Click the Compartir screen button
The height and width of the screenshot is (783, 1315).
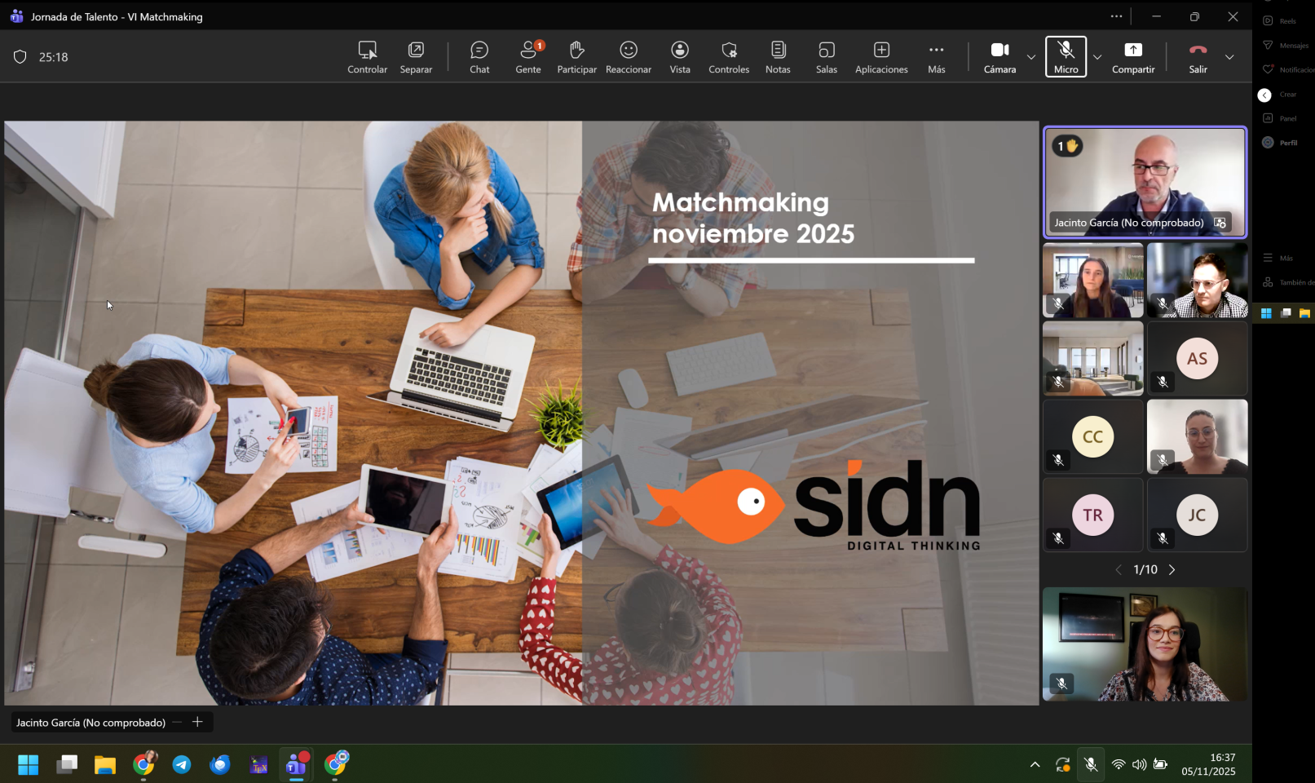(1133, 57)
